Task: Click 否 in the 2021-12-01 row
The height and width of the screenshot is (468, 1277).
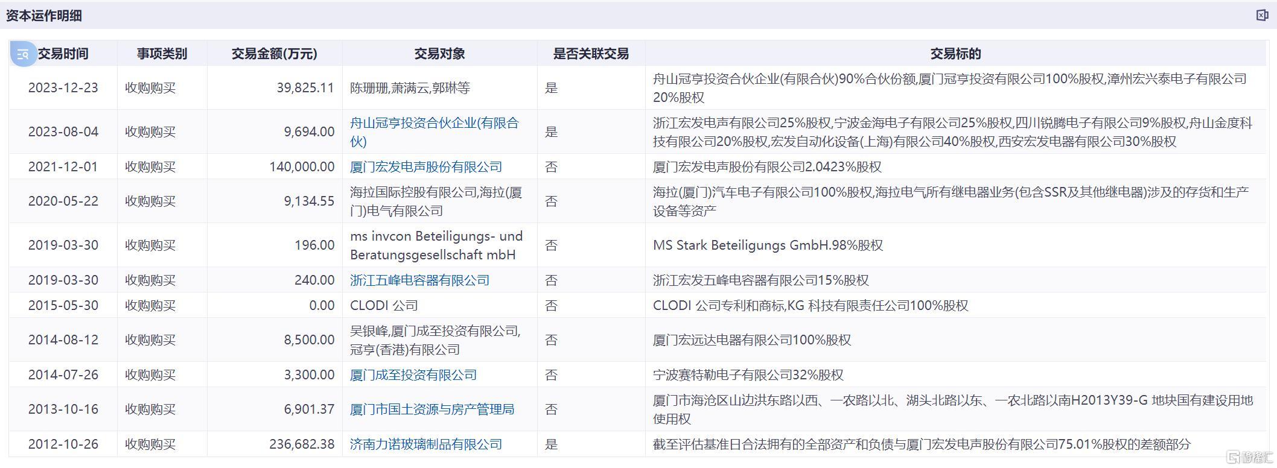Action: (x=551, y=167)
